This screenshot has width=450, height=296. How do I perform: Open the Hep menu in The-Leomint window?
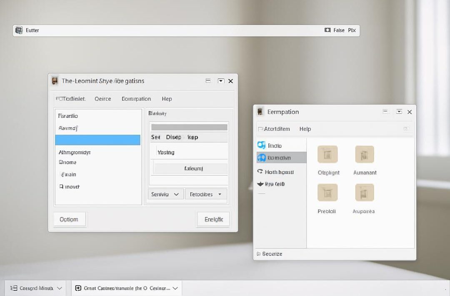[167, 99]
